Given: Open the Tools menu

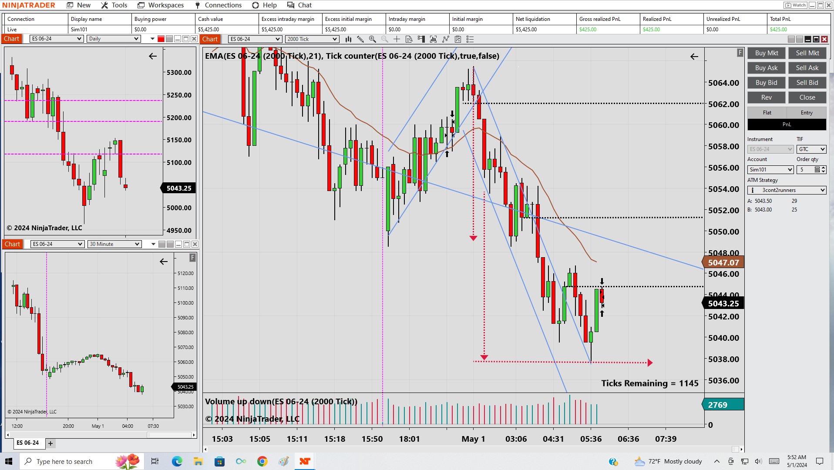Looking at the screenshot, I should (114, 5).
